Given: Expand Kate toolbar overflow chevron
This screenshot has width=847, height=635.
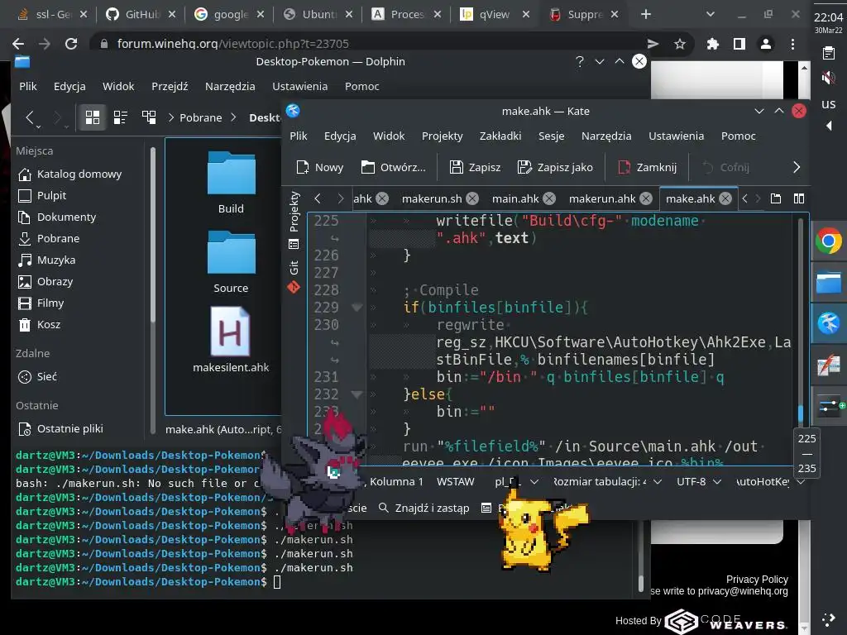Looking at the screenshot, I should point(797,167).
